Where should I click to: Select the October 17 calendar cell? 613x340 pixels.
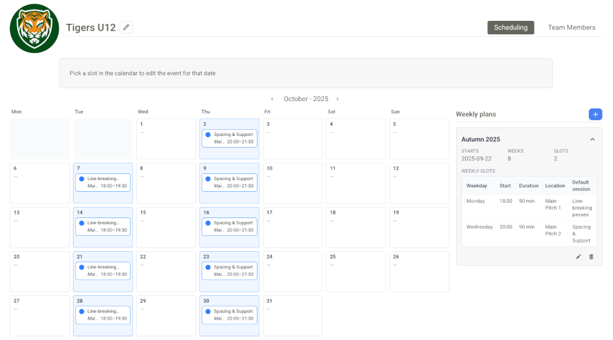(292, 227)
